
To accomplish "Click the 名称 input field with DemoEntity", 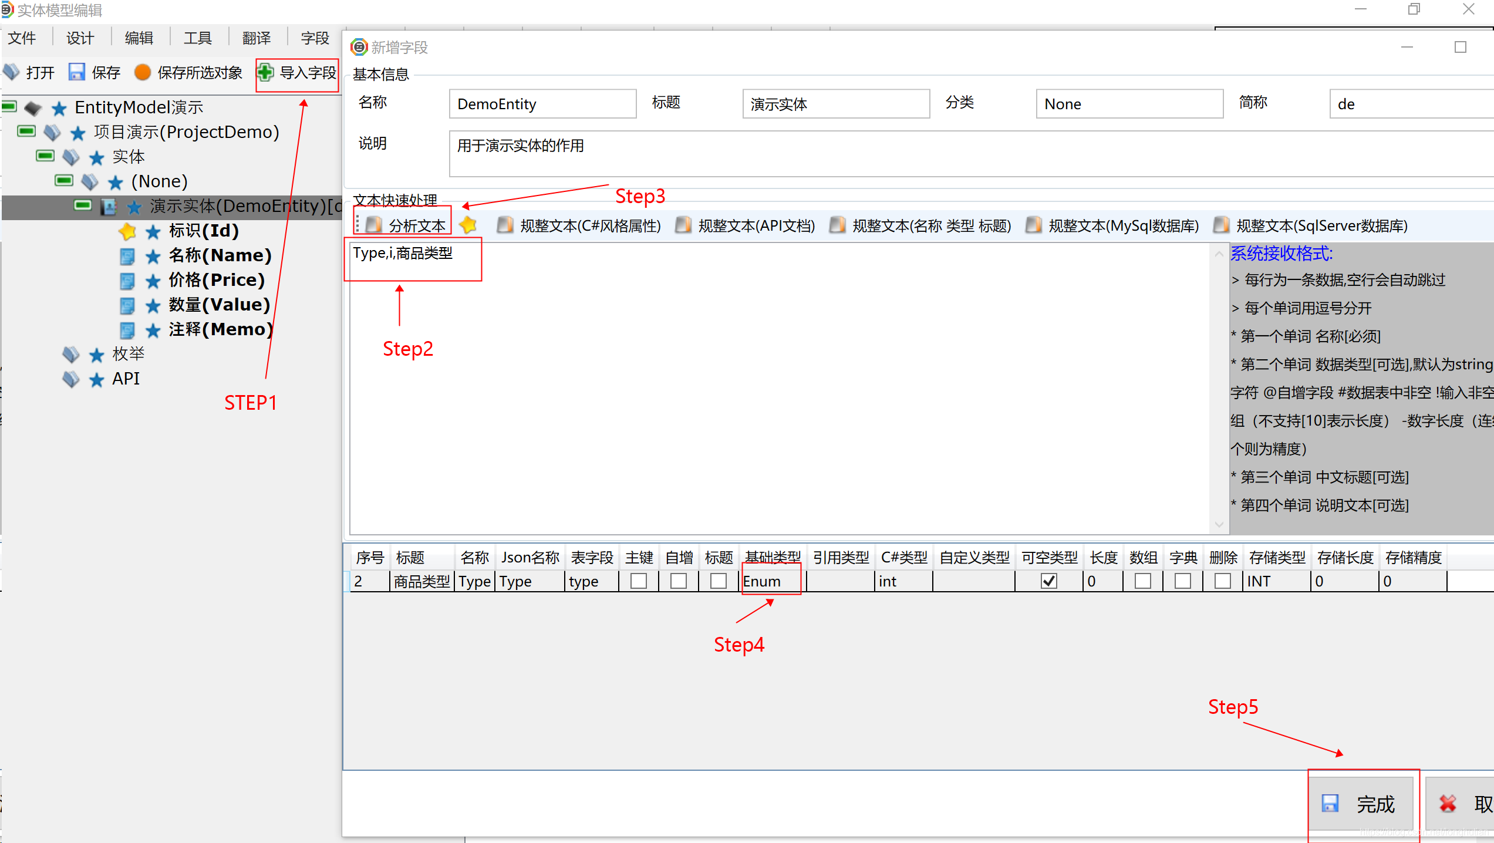I will coord(542,104).
